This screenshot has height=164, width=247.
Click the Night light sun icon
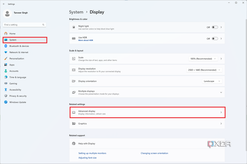[x=74, y=27]
